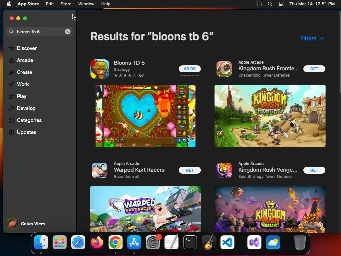Viewport: 341px width, 256px height.
Task: Open the Bloons TD 5 title link
Action: click(129, 63)
